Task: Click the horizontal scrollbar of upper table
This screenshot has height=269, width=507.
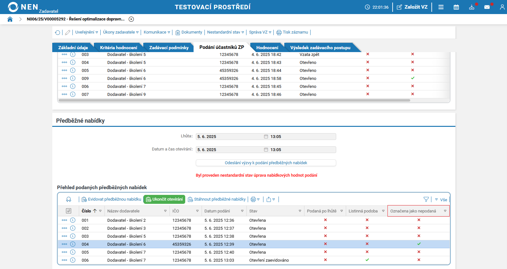Action: (x=234, y=100)
